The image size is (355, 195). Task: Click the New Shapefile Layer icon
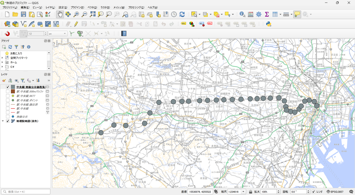(x=23, y=24)
